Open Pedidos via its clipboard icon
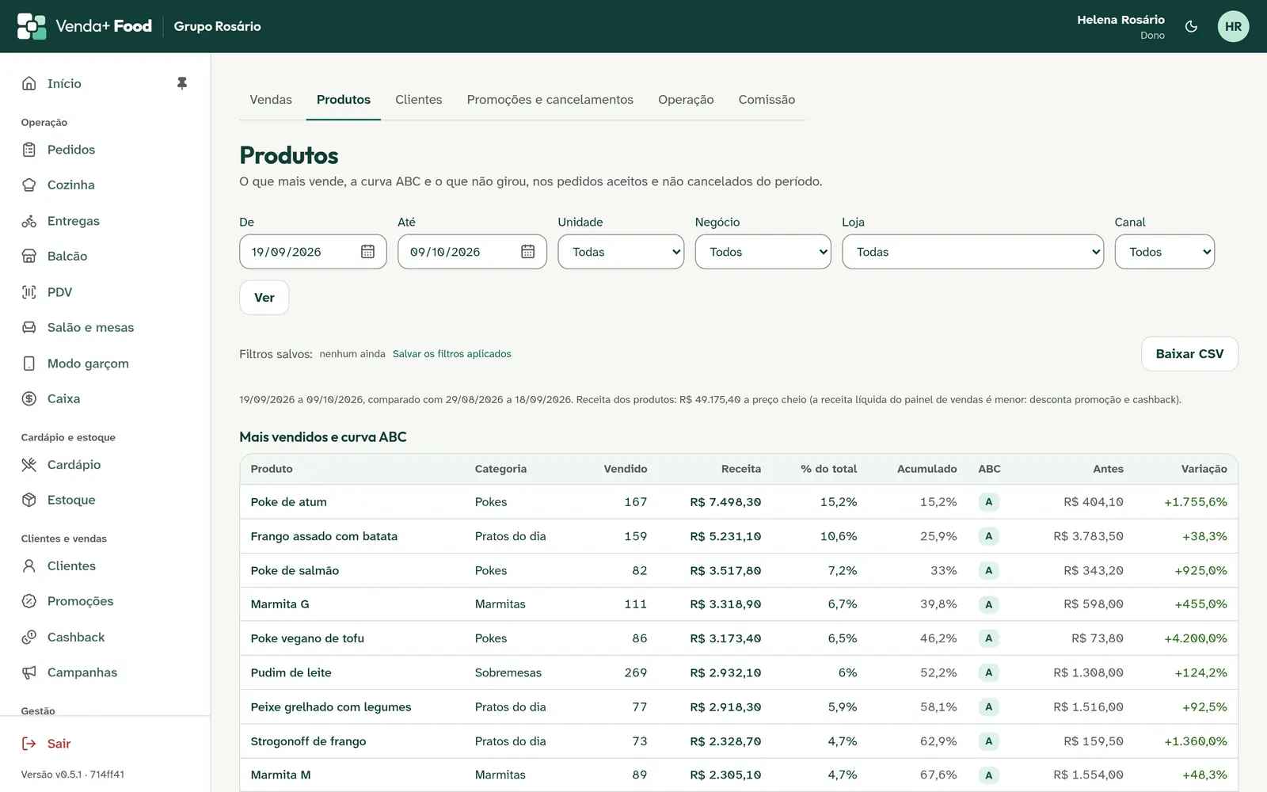 29,150
